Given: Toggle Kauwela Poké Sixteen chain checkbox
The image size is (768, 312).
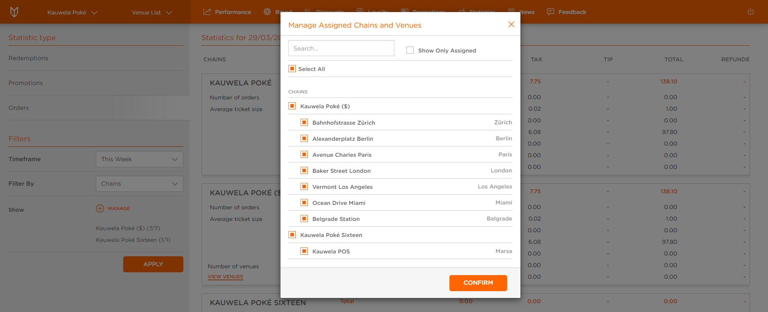Looking at the screenshot, I should [x=292, y=235].
